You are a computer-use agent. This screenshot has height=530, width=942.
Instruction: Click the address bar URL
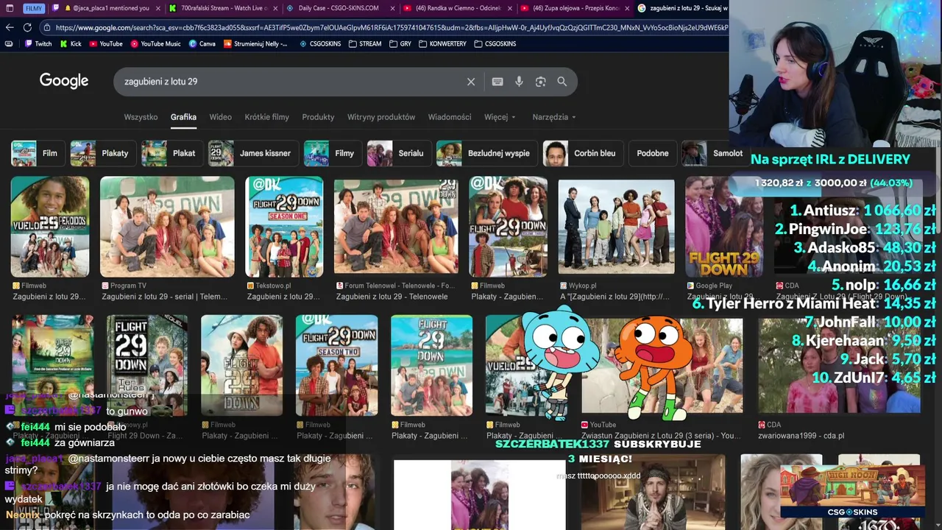(390, 28)
